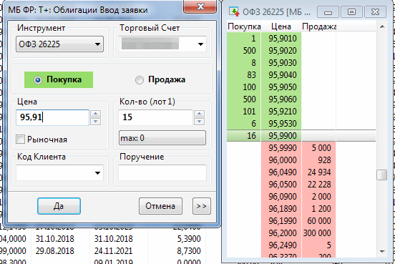Close the Ввод заявки dialog
Image resolution: width=395 pixels, height=264 pixels.
[x=200, y=6]
